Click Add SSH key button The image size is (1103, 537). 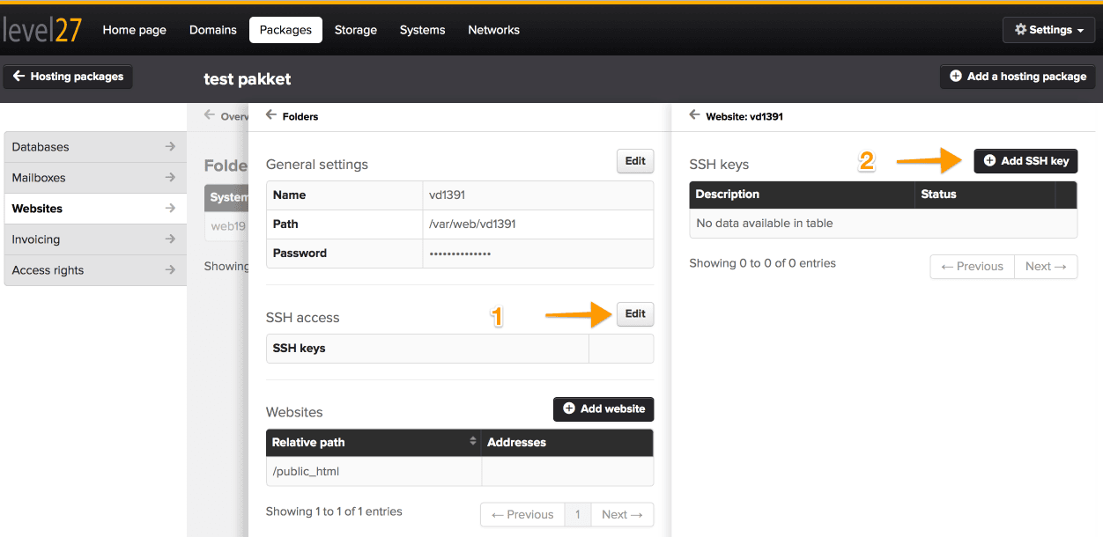click(1026, 161)
